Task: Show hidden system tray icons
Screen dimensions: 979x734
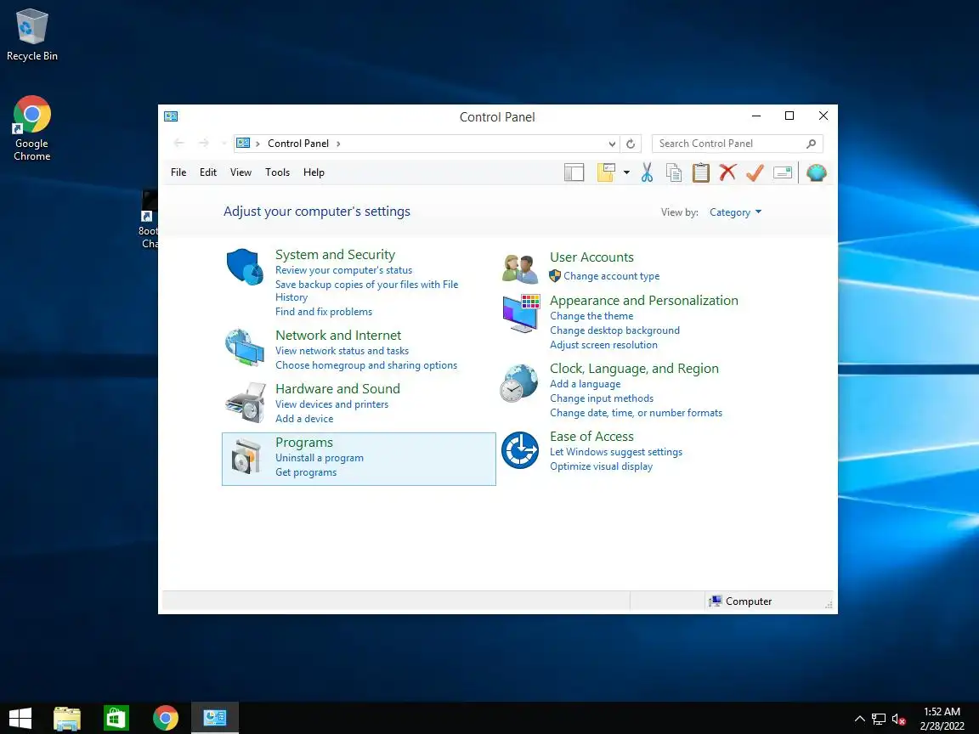Action: (x=860, y=719)
